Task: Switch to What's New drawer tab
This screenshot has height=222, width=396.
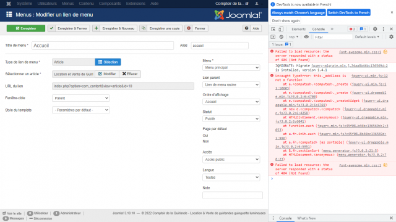Action: [x=306, y=218]
